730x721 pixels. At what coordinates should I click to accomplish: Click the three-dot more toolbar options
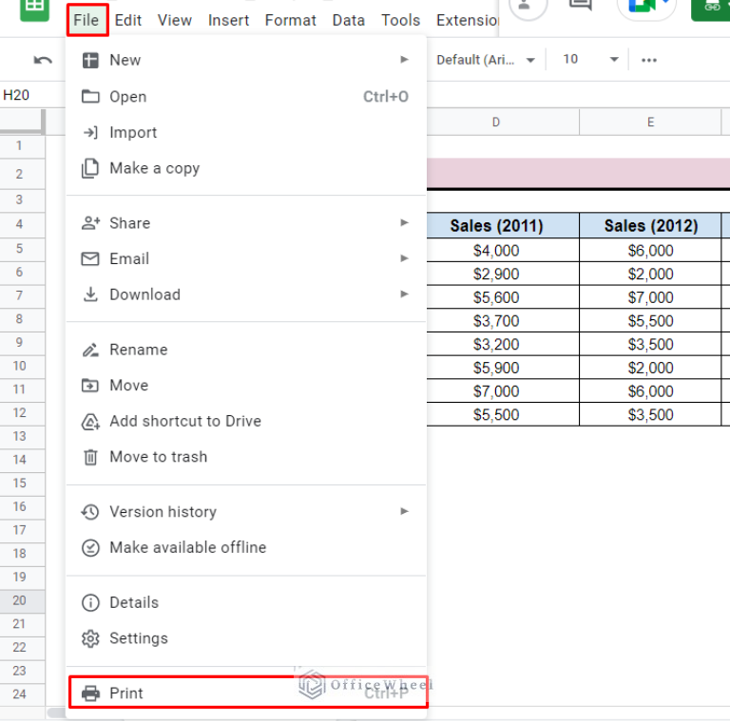649,60
